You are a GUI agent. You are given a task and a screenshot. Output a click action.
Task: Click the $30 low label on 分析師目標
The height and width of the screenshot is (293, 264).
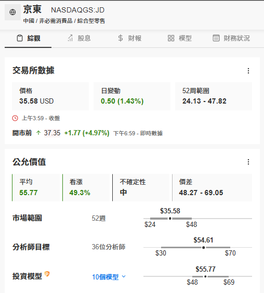161,253
